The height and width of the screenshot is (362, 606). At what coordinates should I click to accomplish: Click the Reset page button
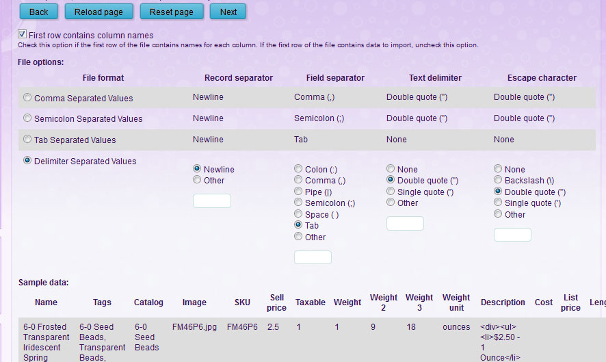(171, 12)
